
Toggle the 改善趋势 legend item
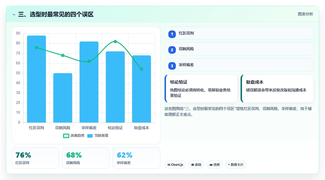(x=74, y=136)
